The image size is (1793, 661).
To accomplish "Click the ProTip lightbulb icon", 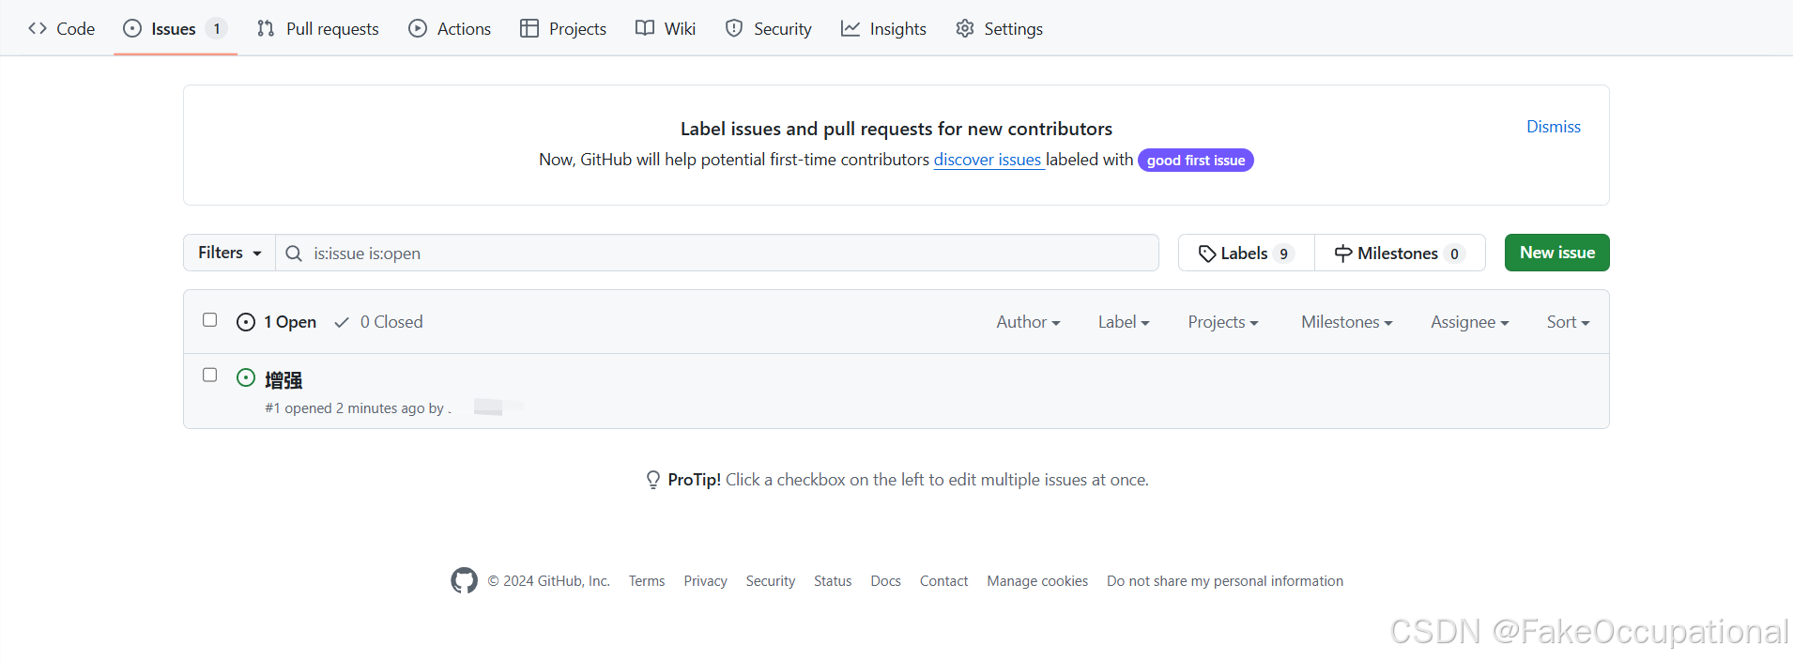I will [653, 480].
